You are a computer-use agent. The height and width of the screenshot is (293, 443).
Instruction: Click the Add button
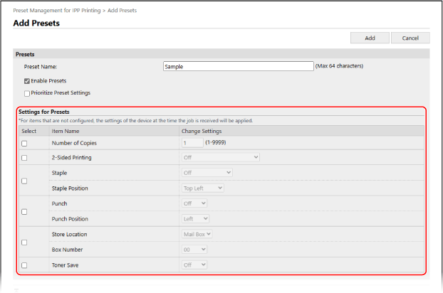click(x=370, y=38)
